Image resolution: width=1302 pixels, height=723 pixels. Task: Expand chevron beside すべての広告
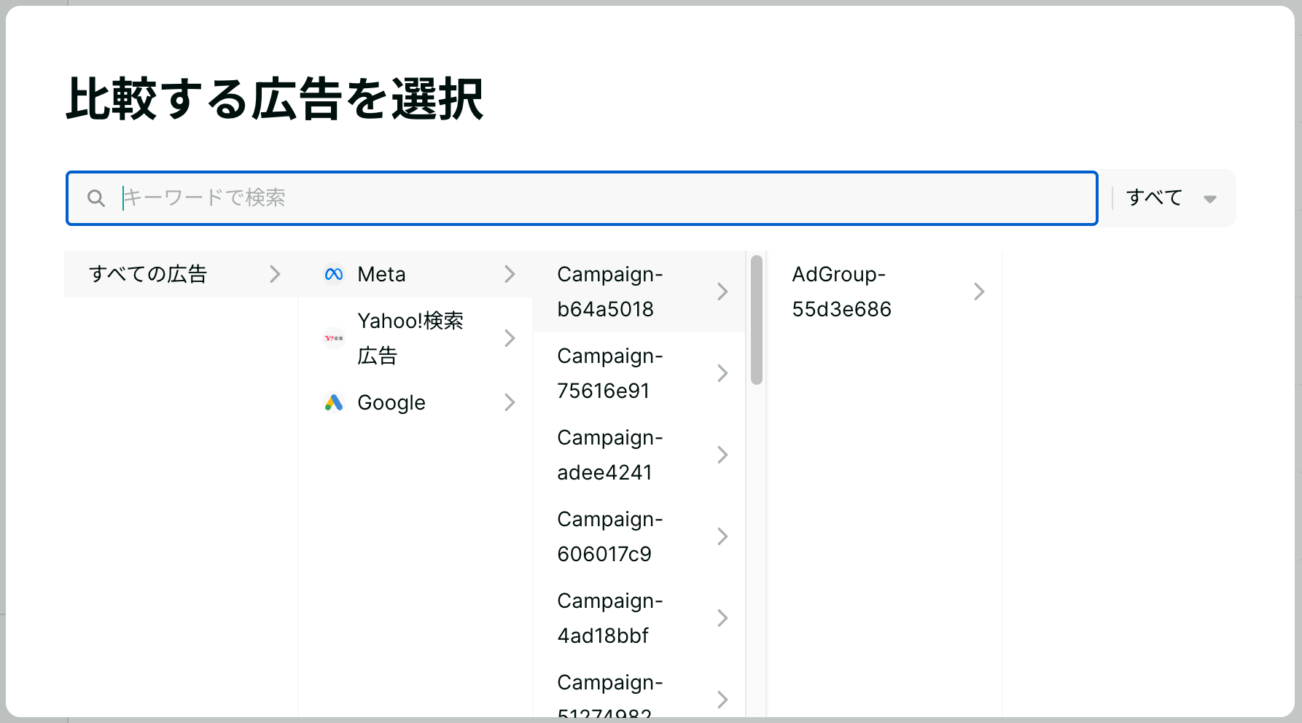pyautogui.click(x=275, y=274)
